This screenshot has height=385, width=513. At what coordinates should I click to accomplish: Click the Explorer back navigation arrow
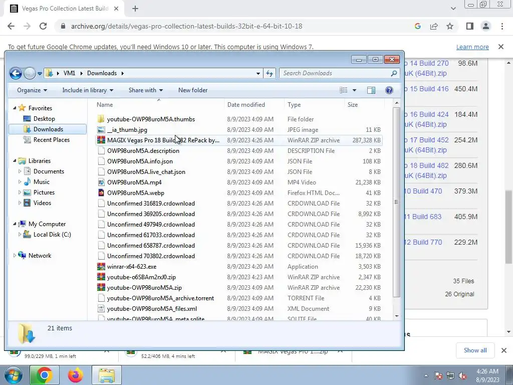pyautogui.click(x=16, y=73)
